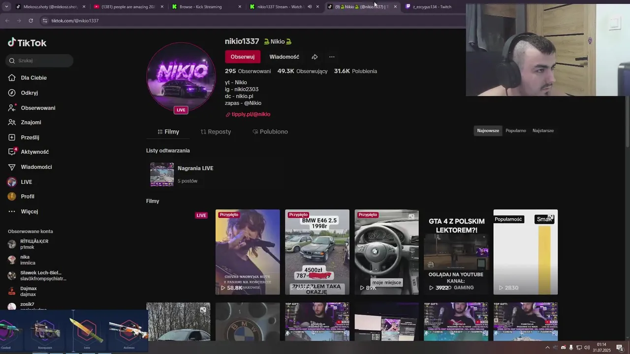Image resolution: width=630 pixels, height=354 pixels.
Task: Switch to the Filmy tab
Action: (x=168, y=132)
